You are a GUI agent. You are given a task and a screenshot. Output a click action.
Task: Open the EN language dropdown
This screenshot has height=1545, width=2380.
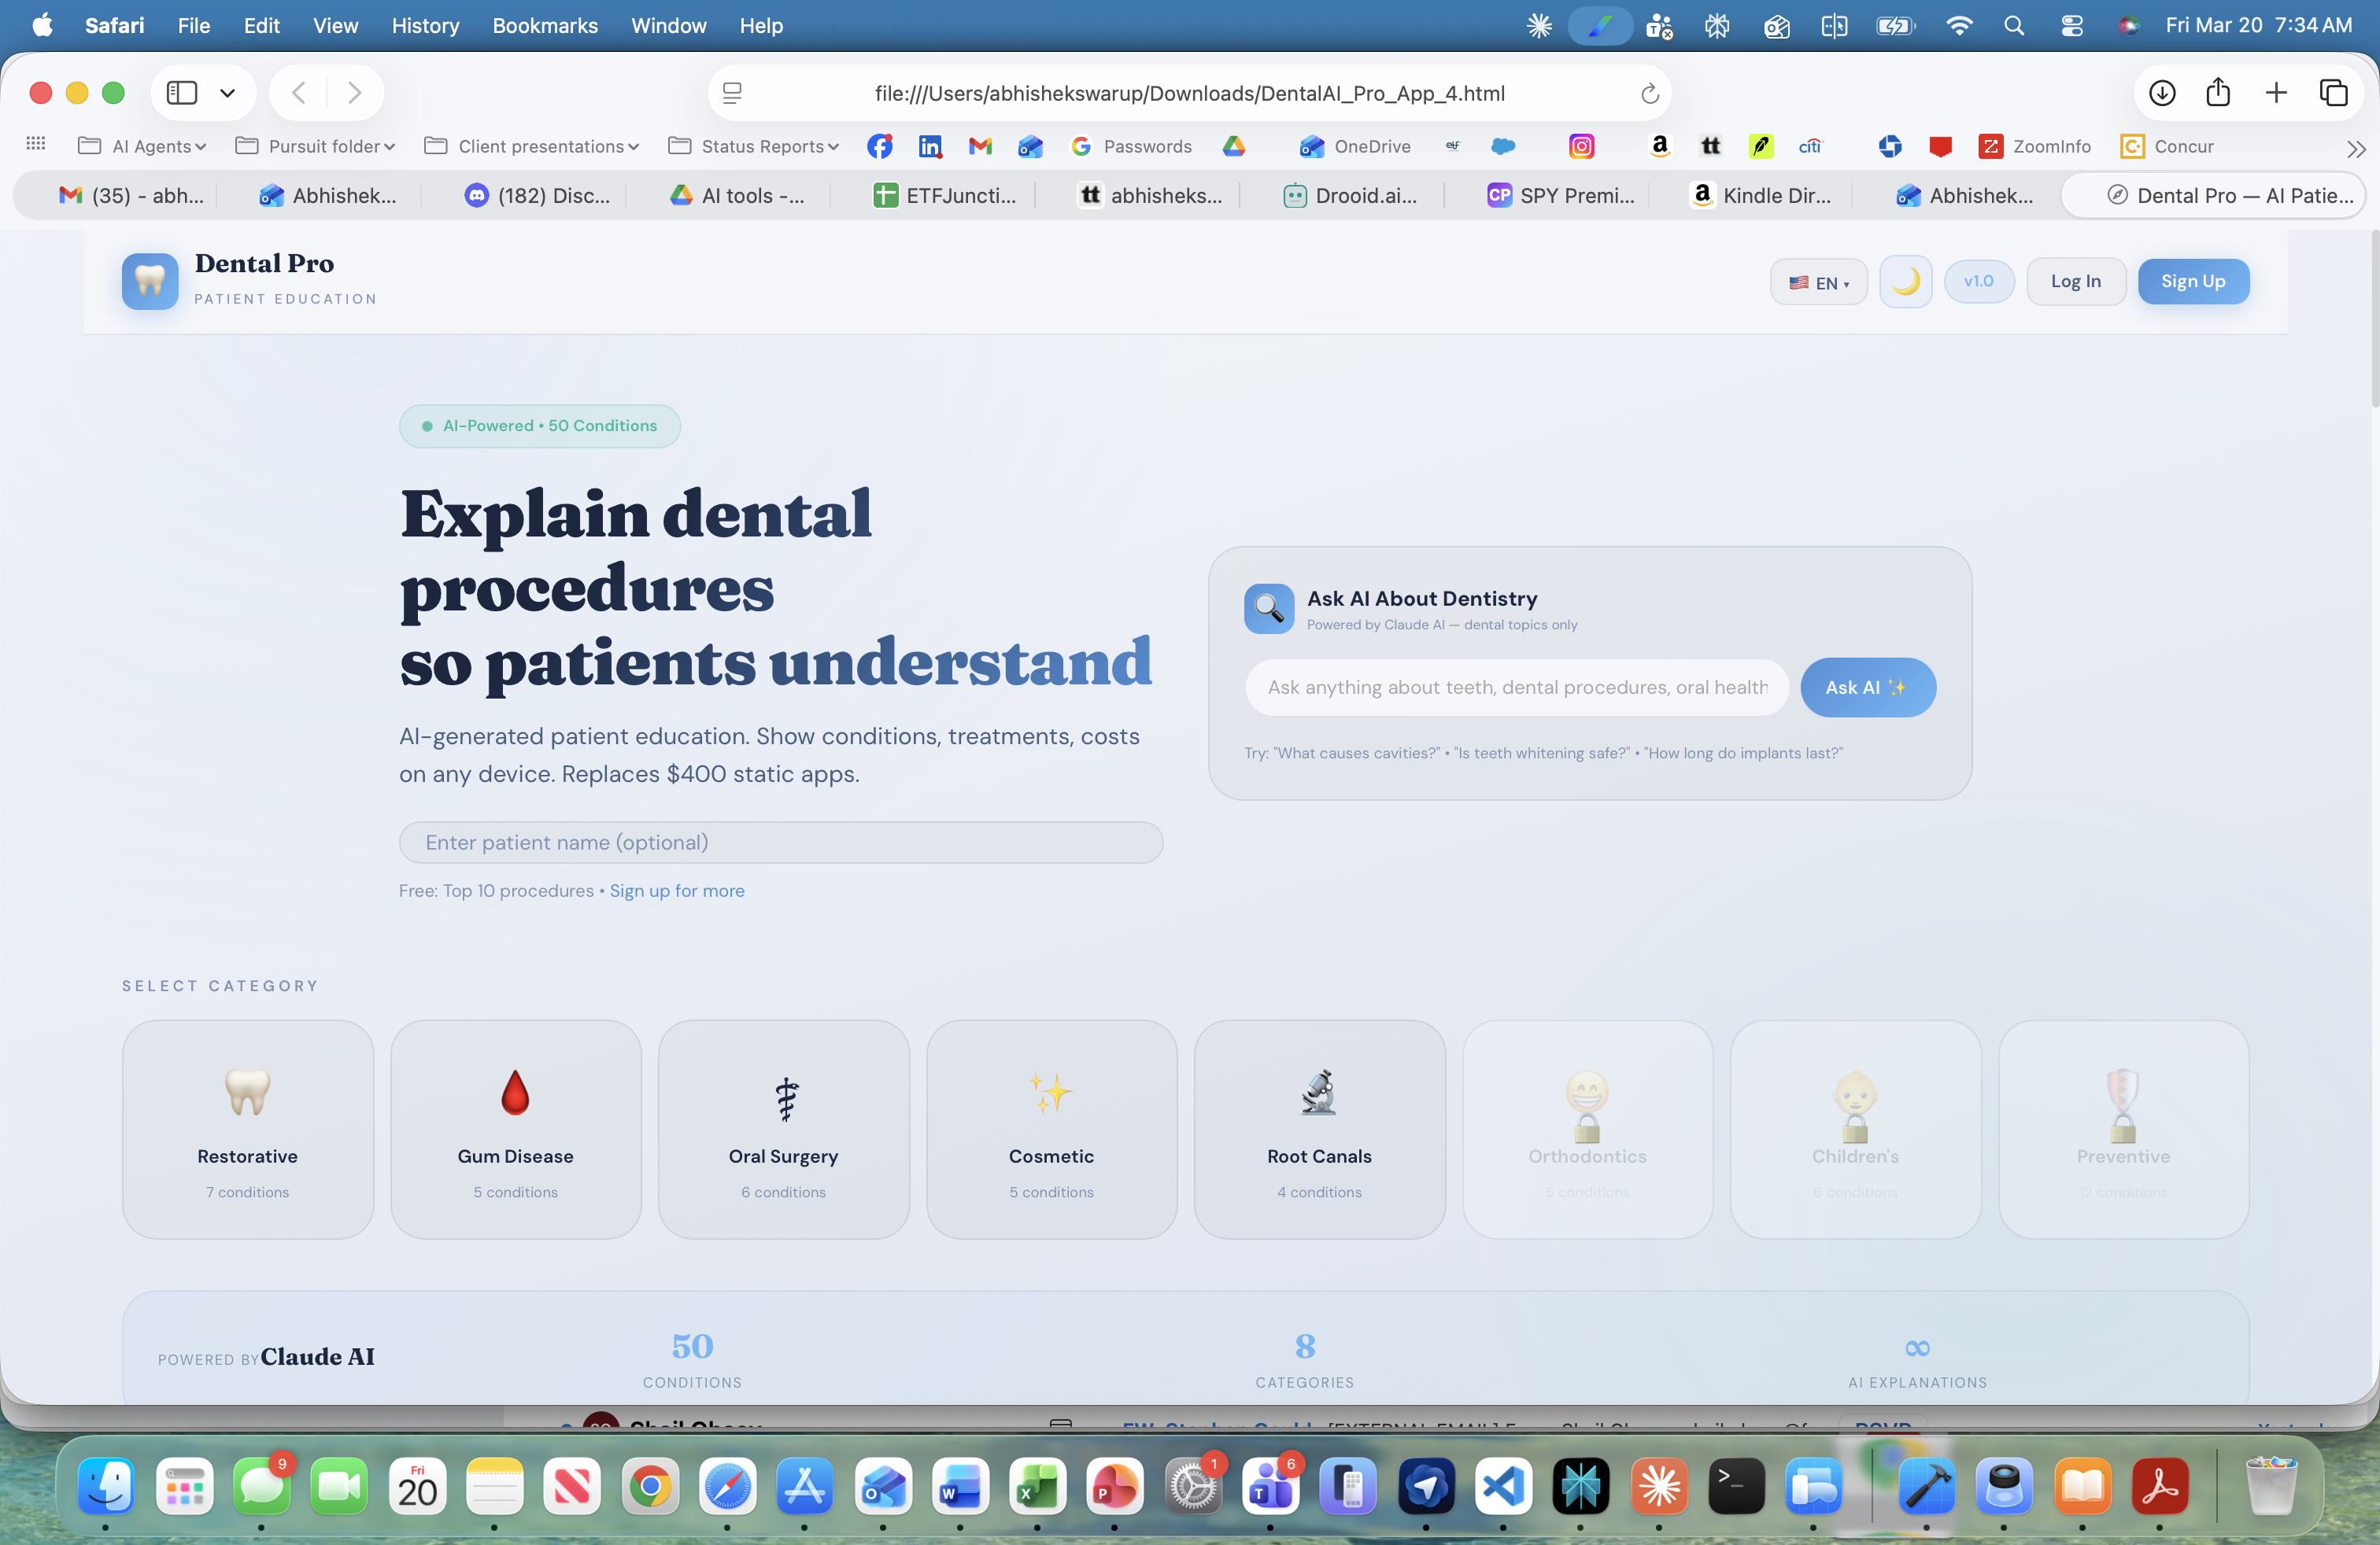click(1818, 281)
